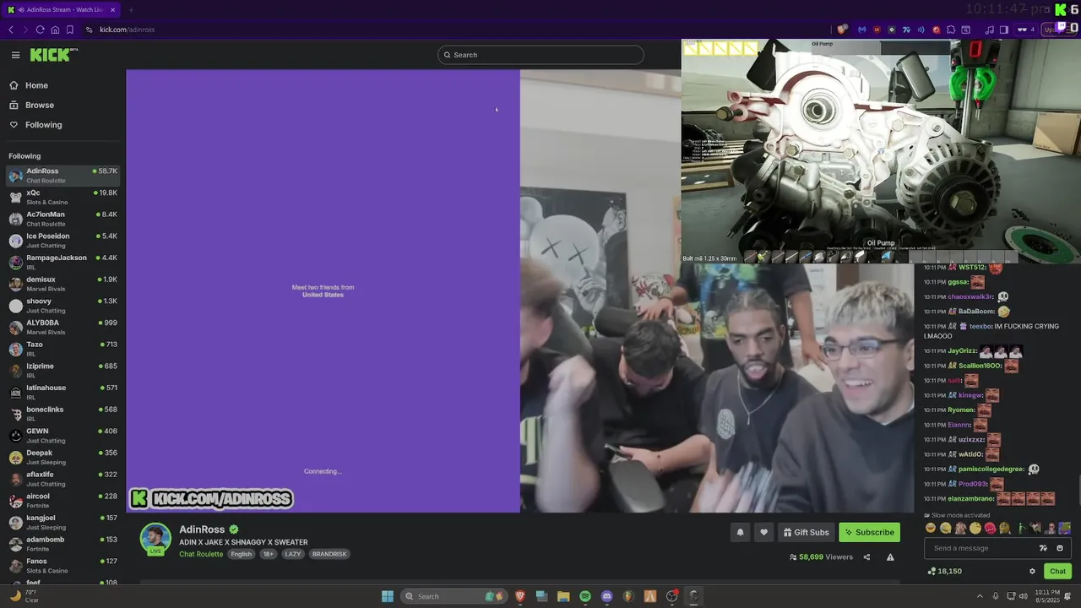Open aflaxlife channel
This screenshot has height=608, width=1081.
(x=62, y=479)
